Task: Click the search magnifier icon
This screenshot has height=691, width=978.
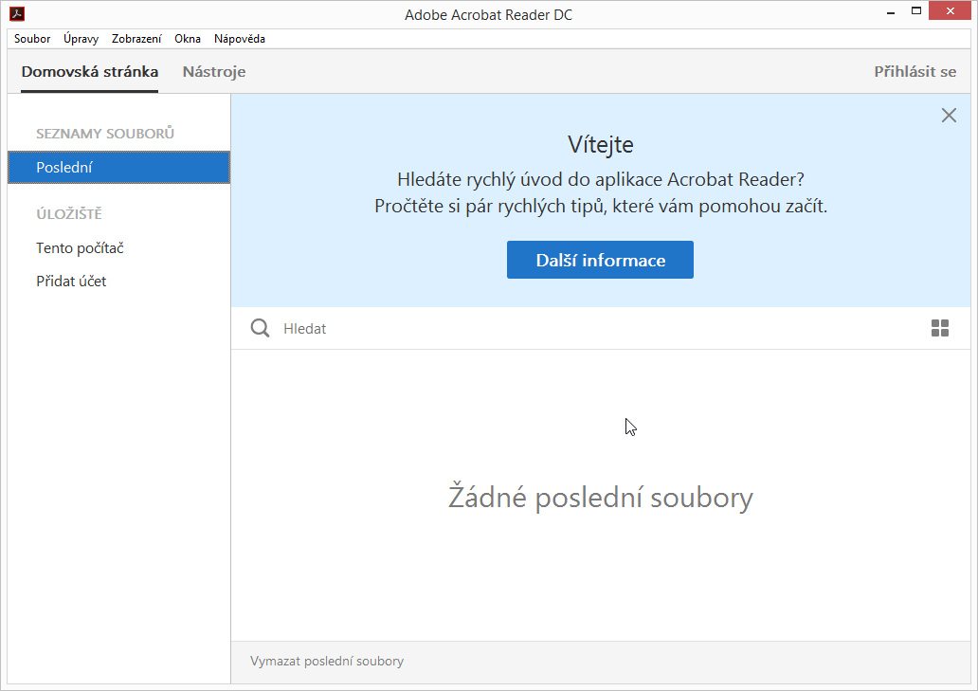Action: (x=260, y=328)
